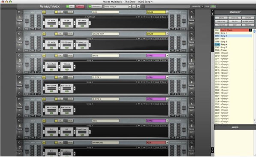Click the input fader on KICK rack
The image size is (257, 157).
click(27, 21)
